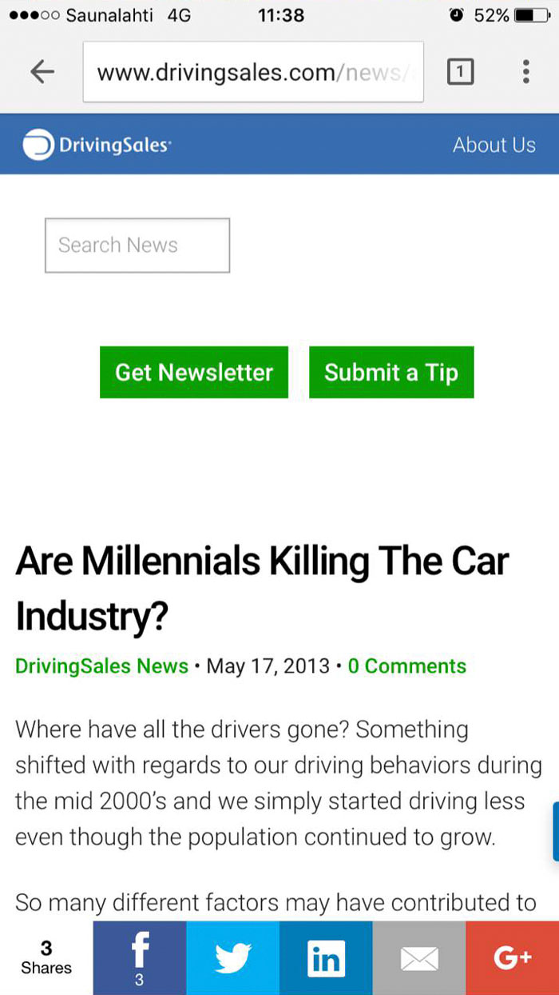
Task: Edit the address bar URL
Action: click(x=252, y=71)
